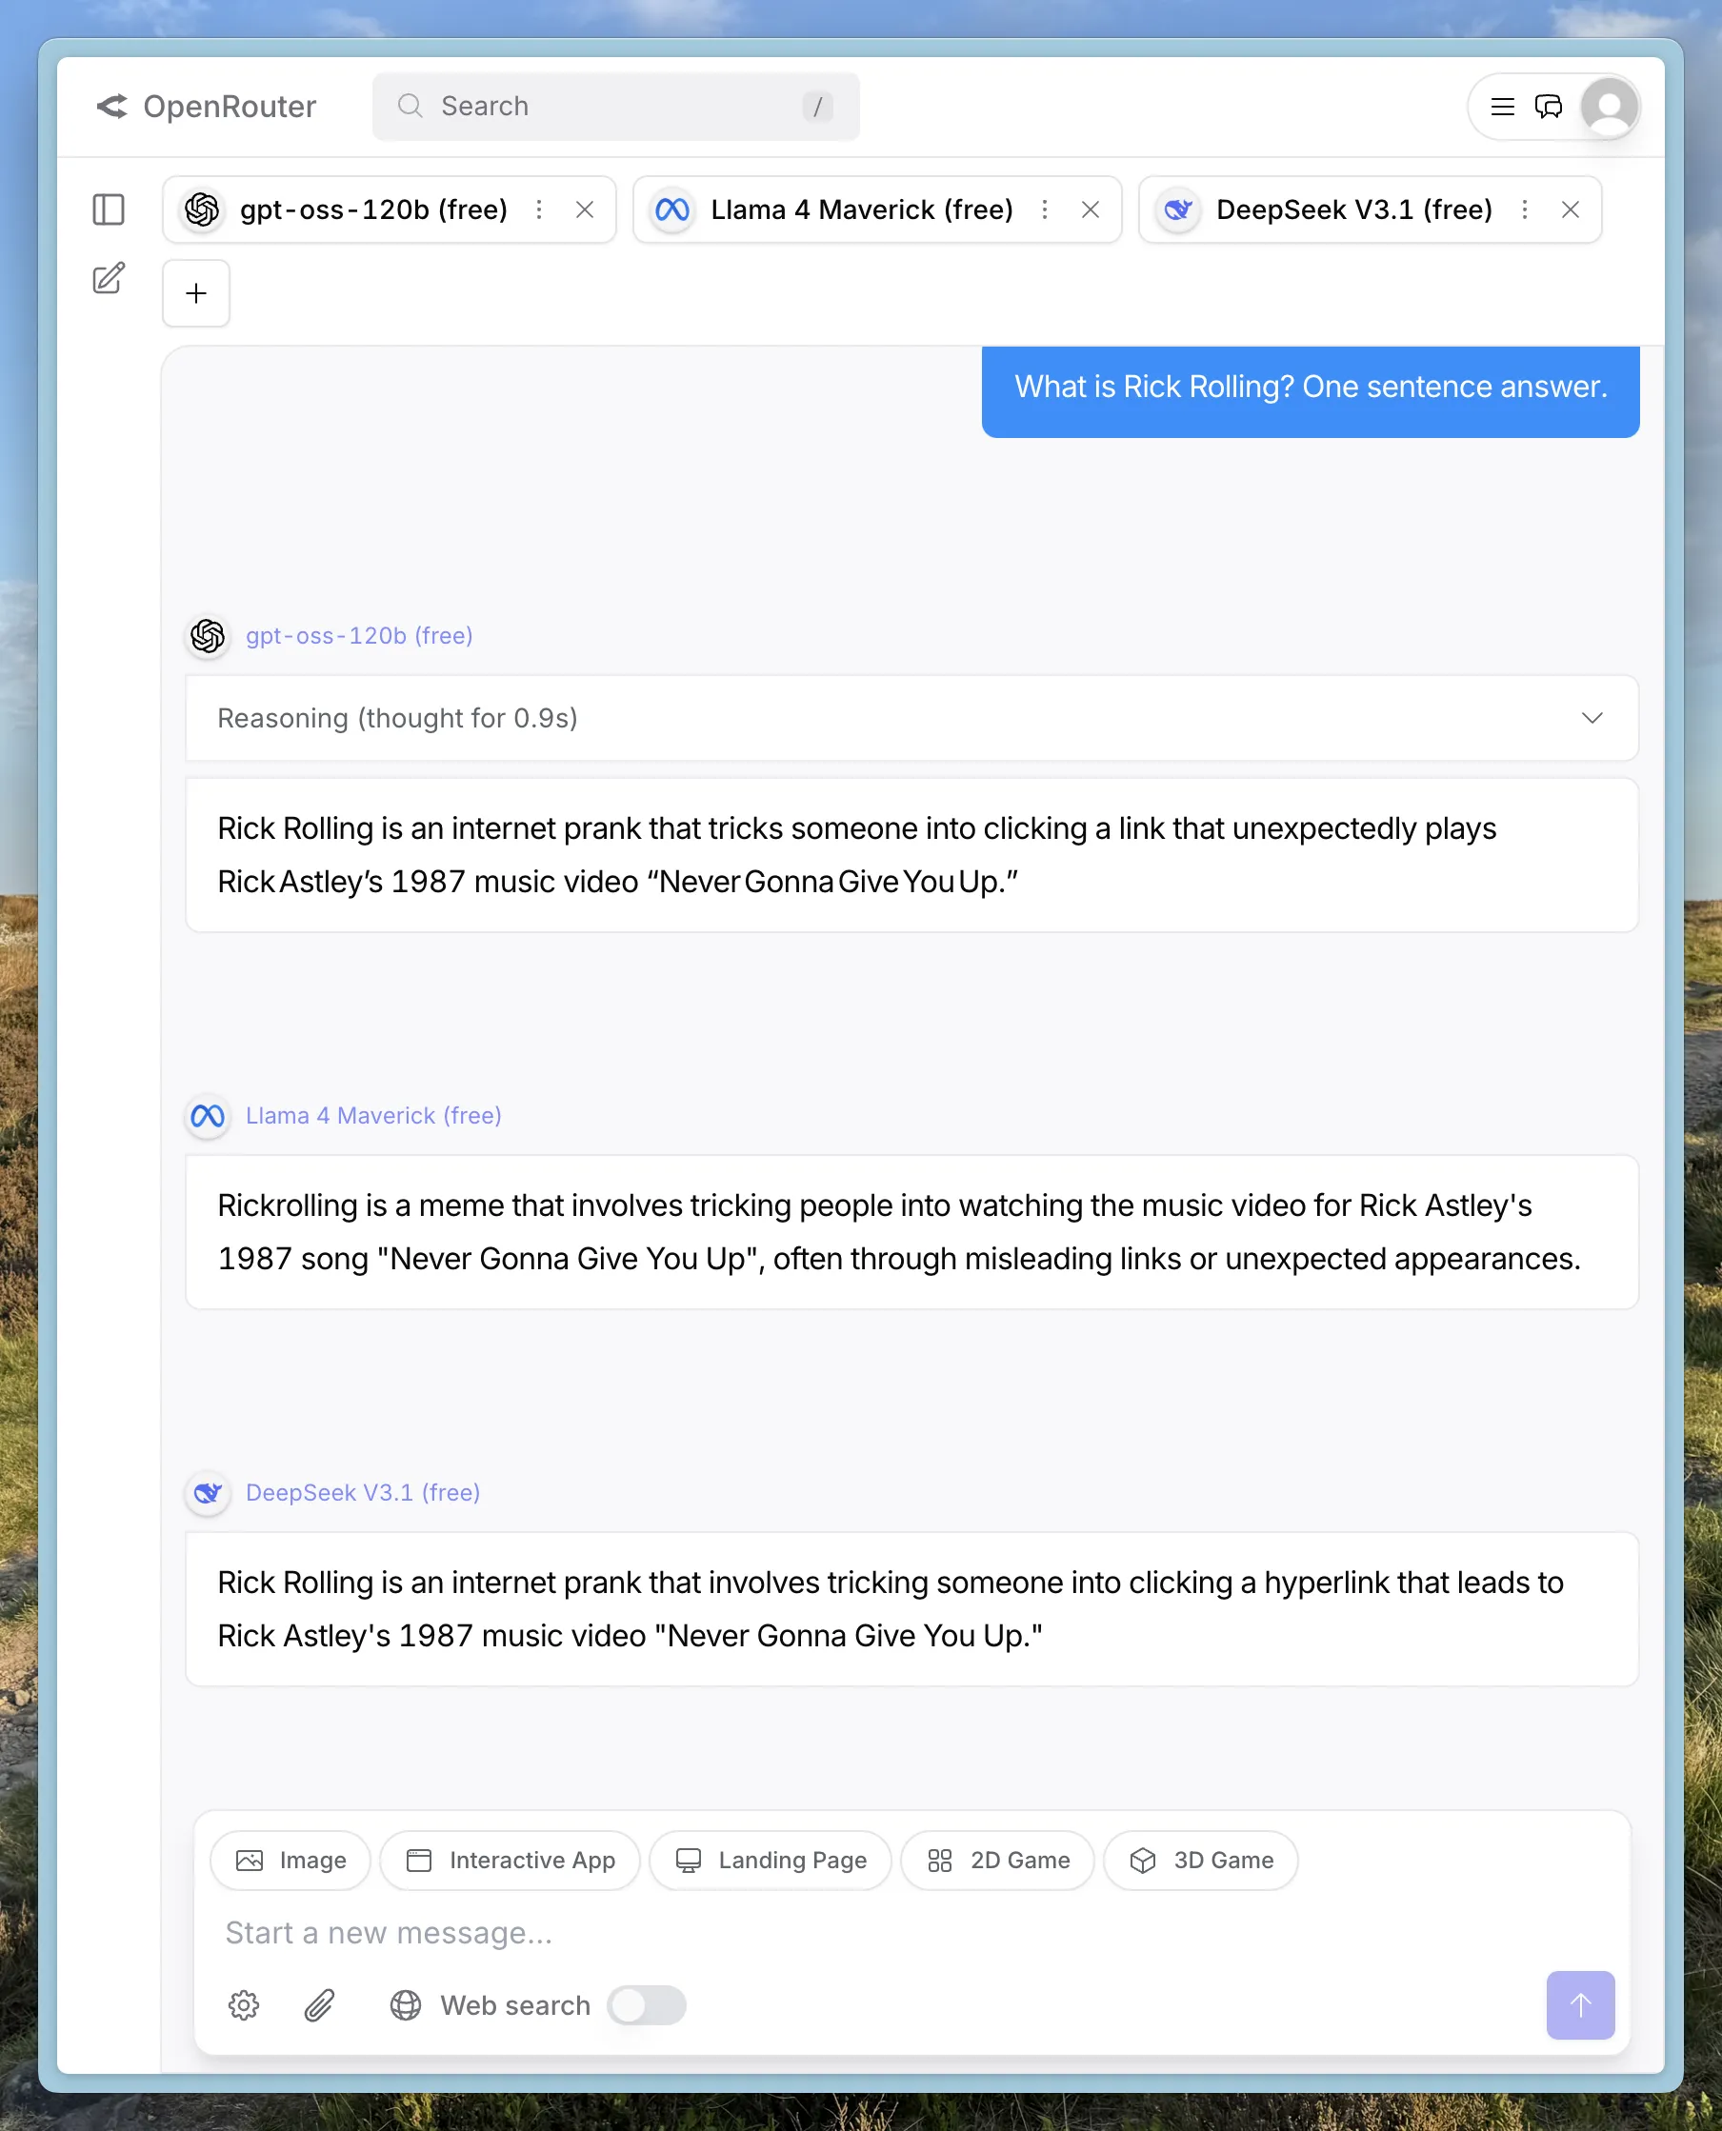Image resolution: width=1722 pixels, height=2131 pixels.
Task: Open chat settings gear icon
Action: 243,2005
